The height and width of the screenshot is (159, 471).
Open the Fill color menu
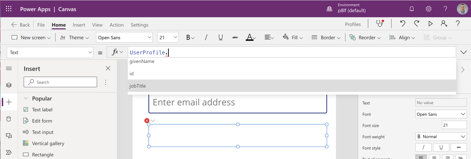tap(293, 37)
